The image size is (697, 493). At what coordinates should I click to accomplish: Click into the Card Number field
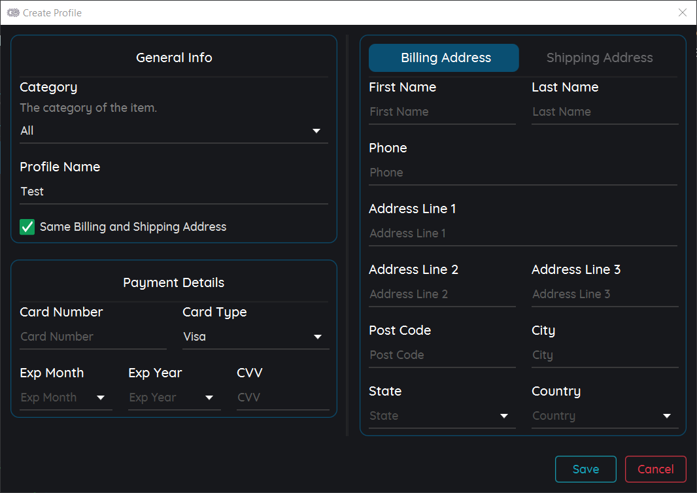[x=93, y=336]
